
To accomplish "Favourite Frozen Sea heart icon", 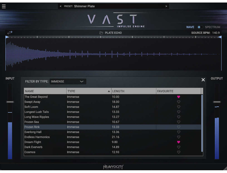I will (179, 122).
